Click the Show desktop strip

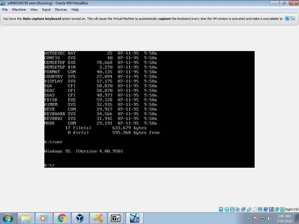[297, 218]
